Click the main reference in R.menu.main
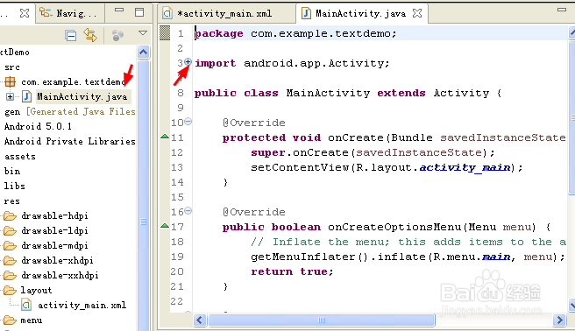Image resolution: width=575 pixels, height=331 pixels. click(496, 257)
